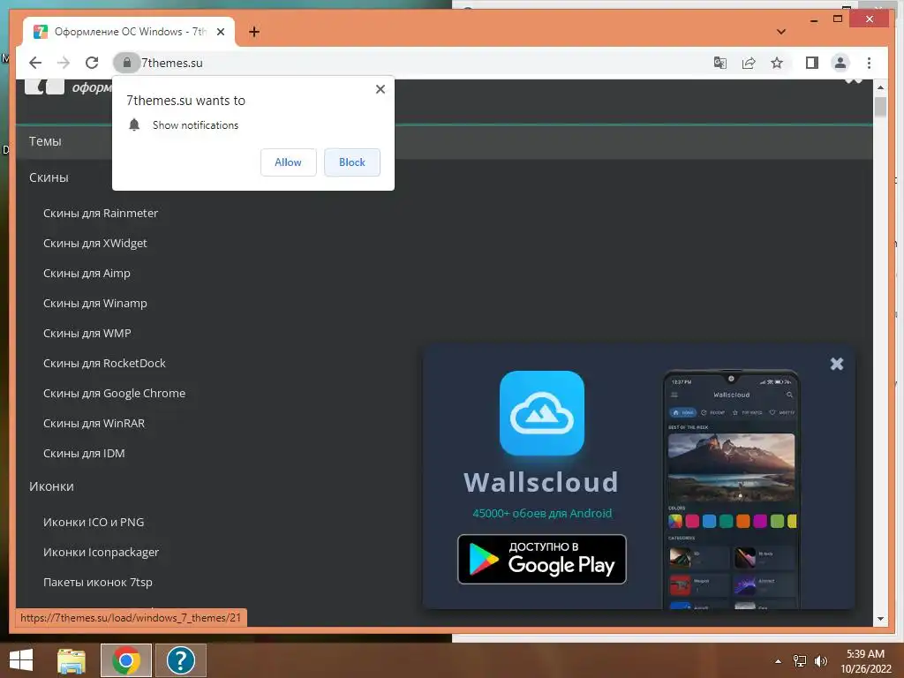
Task: Switch to the Оформление ОС Windows tab
Action: (x=129, y=32)
